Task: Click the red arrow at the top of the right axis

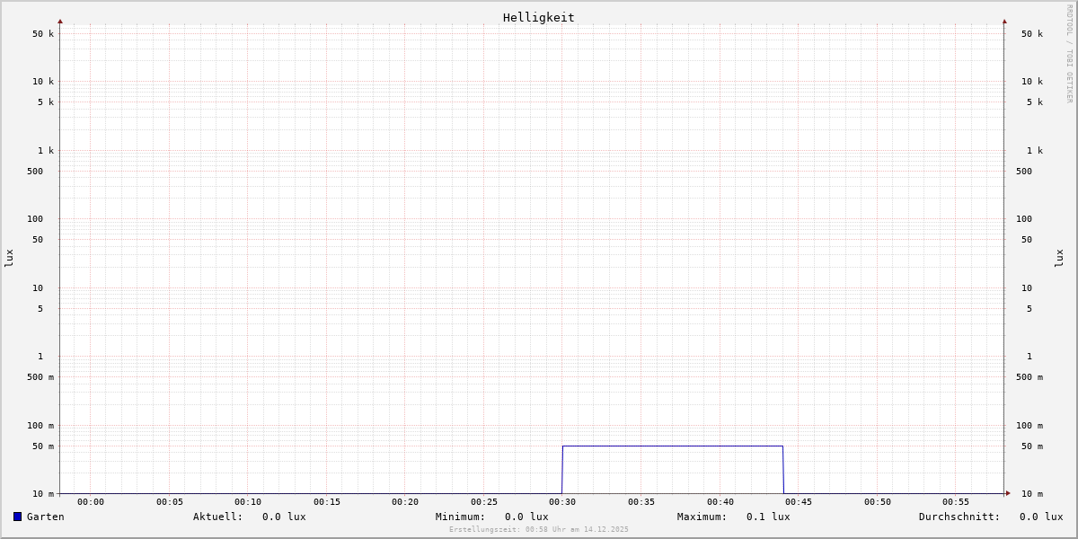Action: pos(1004,21)
